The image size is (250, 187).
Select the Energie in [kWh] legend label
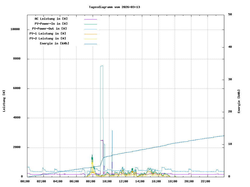tap(54, 43)
